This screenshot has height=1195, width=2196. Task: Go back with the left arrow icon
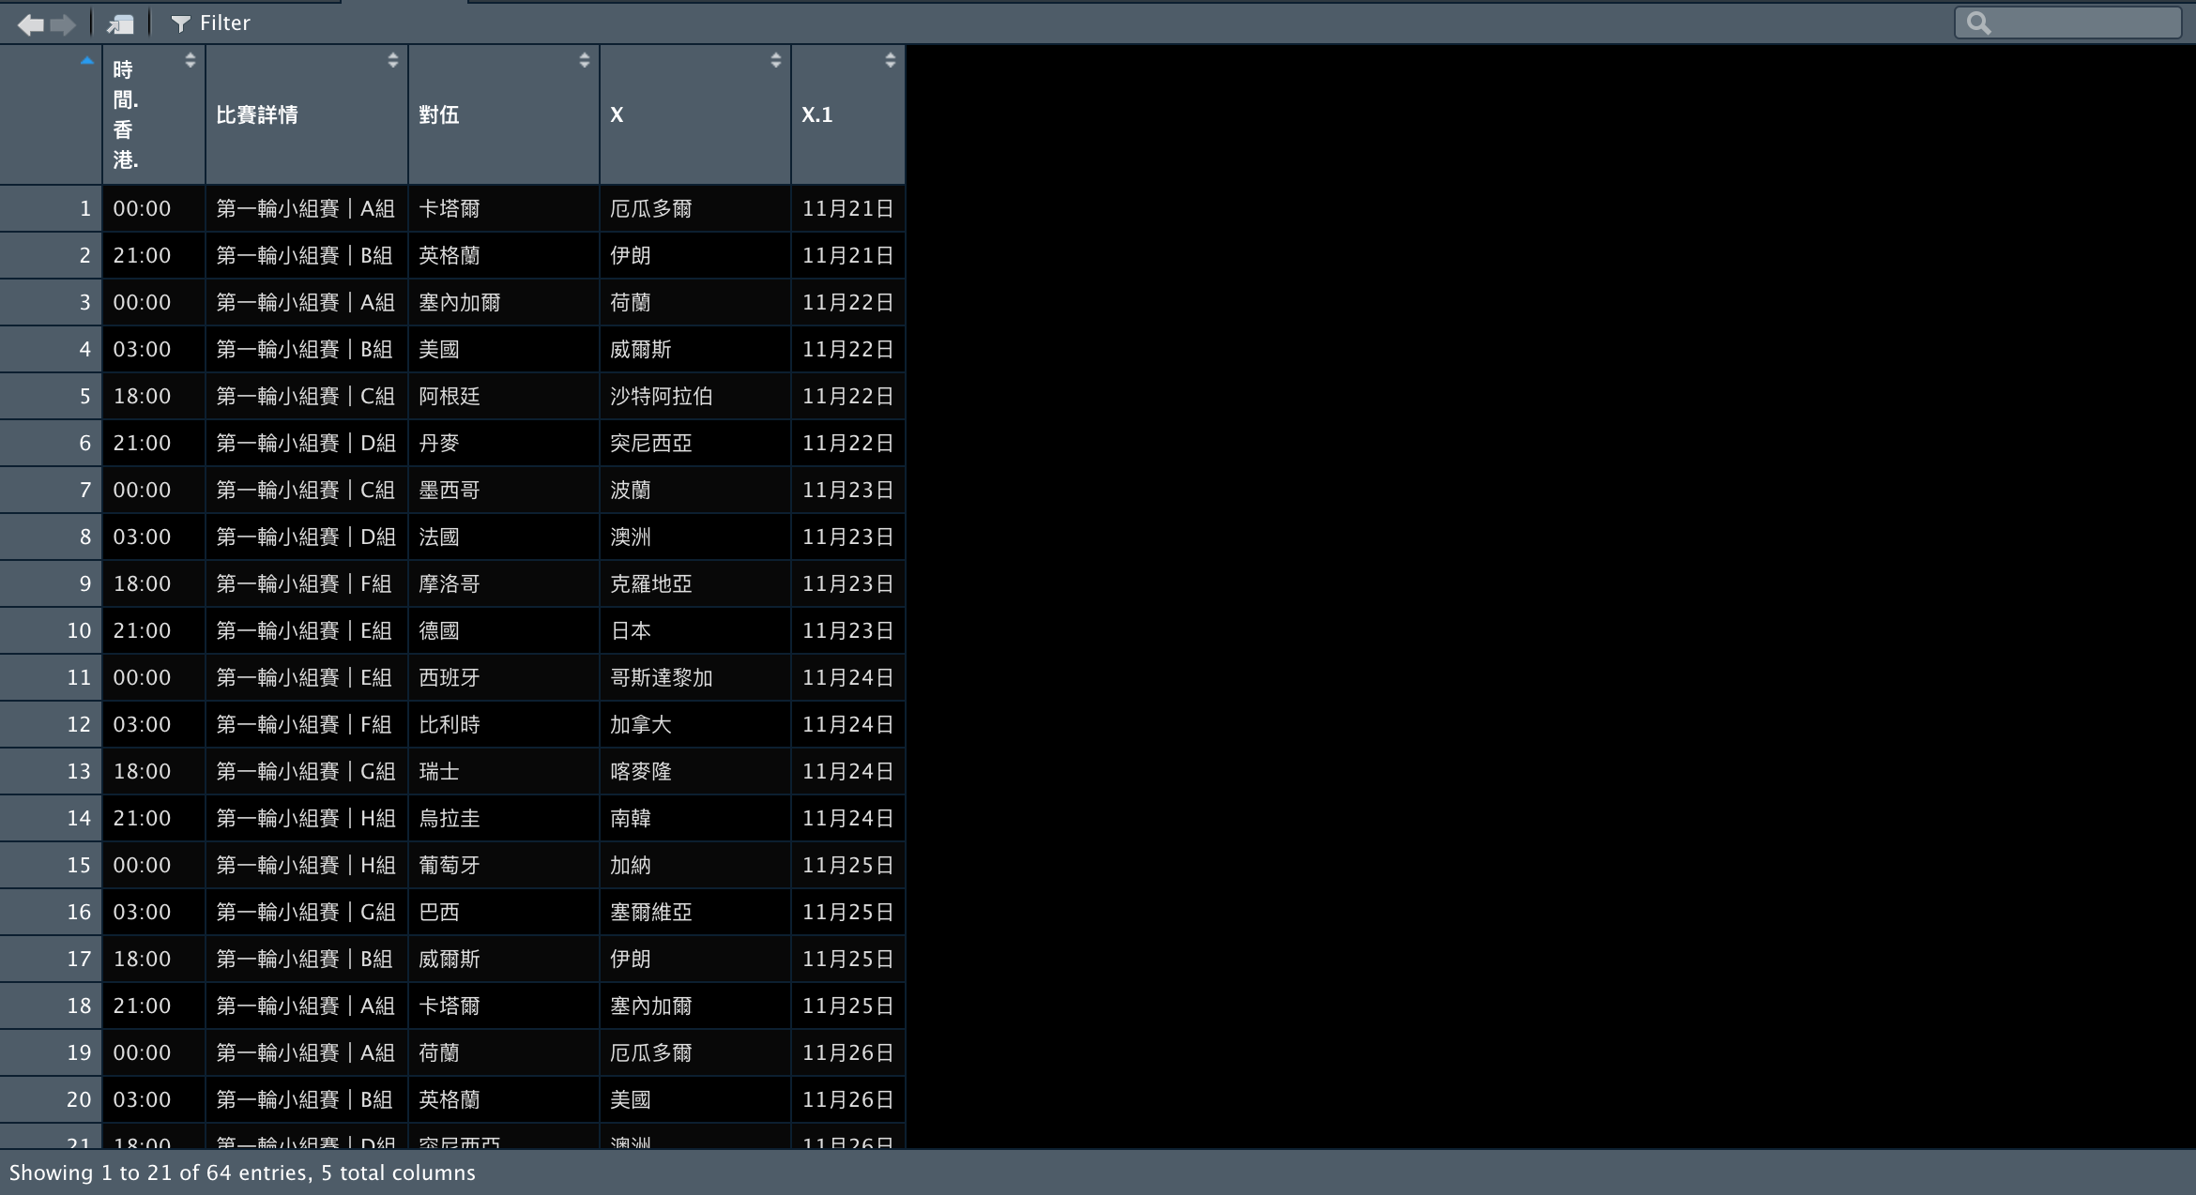coord(31,23)
